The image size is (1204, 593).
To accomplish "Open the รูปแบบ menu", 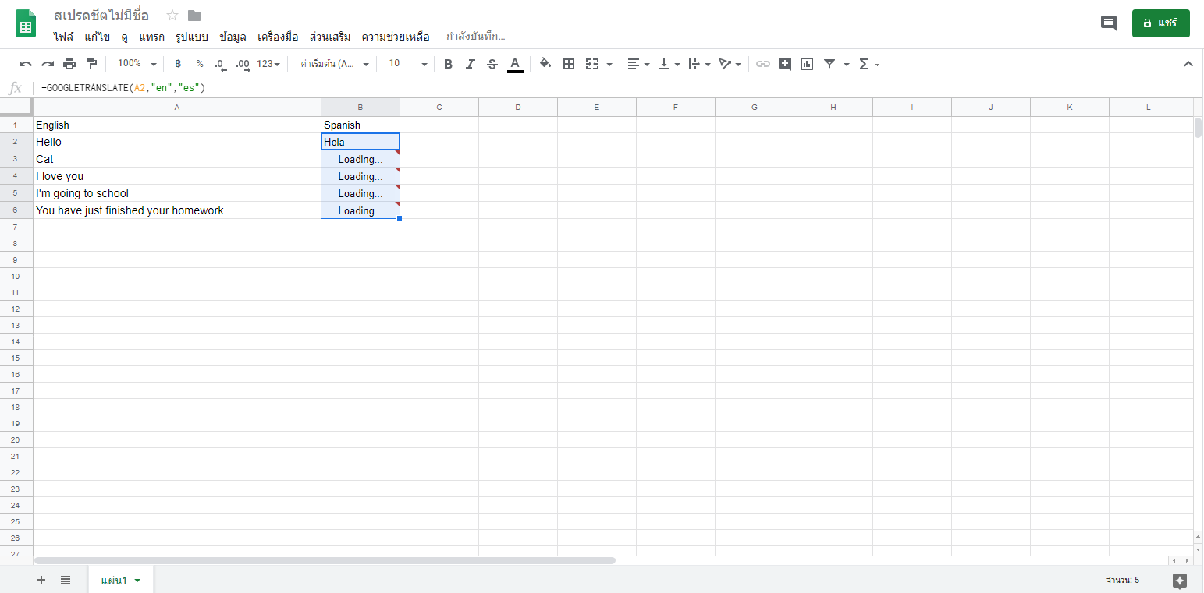I will (x=191, y=37).
